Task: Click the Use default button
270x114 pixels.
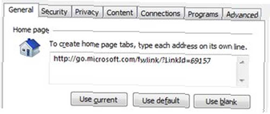Action: tap(161, 101)
